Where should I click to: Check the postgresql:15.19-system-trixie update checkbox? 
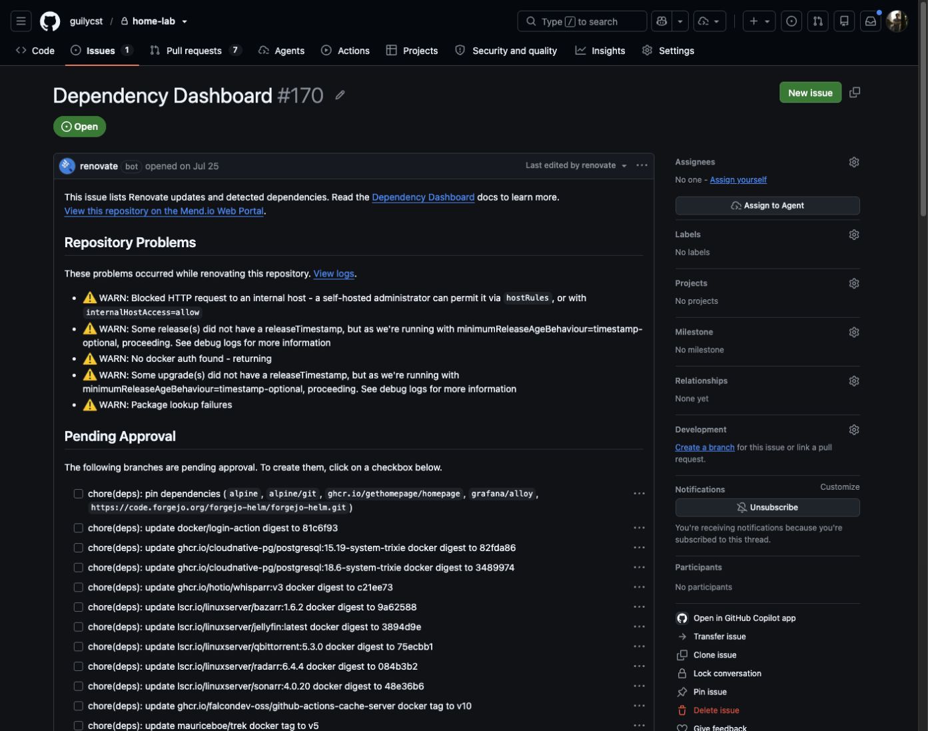[79, 548]
